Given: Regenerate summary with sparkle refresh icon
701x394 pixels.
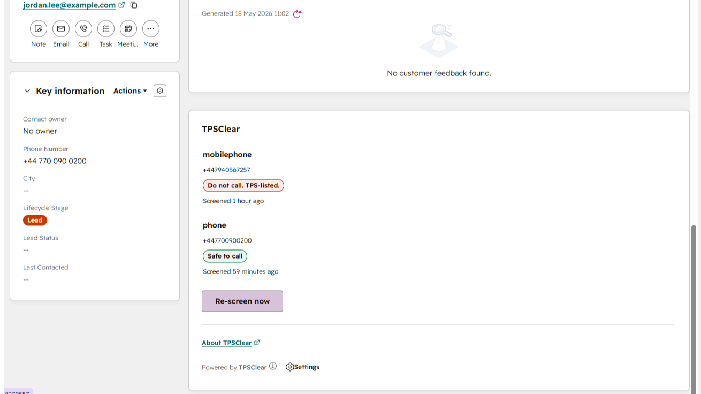Looking at the screenshot, I should point(298,13).
